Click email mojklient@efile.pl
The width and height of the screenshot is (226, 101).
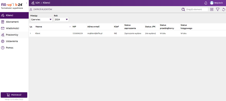pos(95,33)
